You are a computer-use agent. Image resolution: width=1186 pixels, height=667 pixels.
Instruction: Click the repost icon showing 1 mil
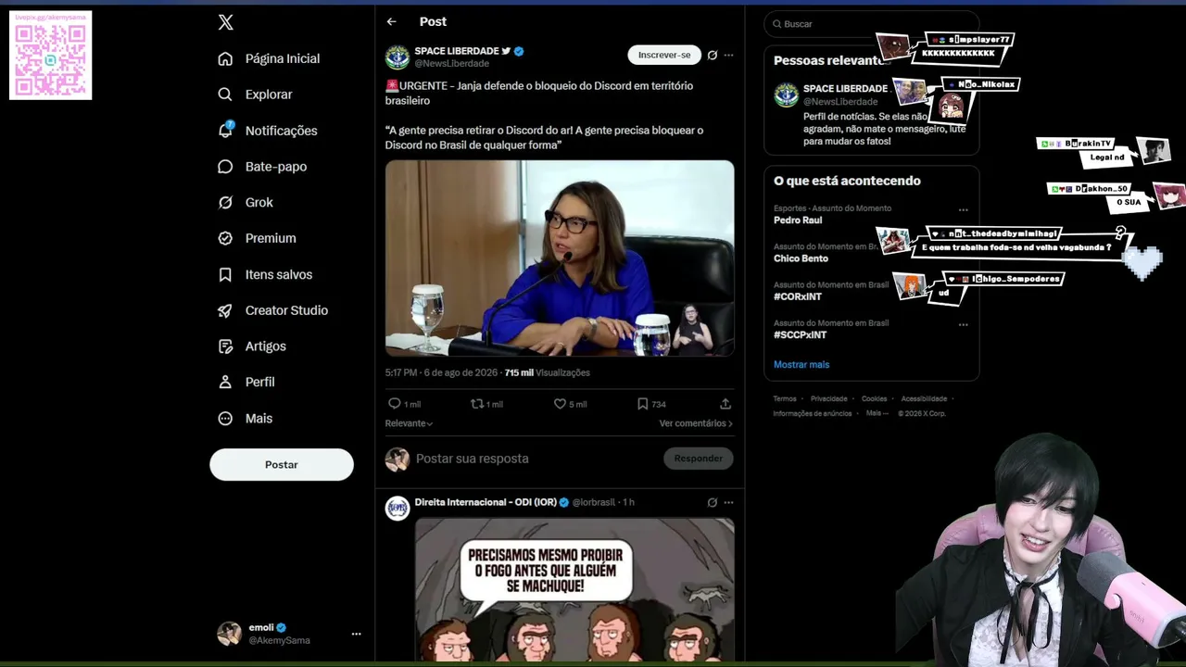click(477, 404)
